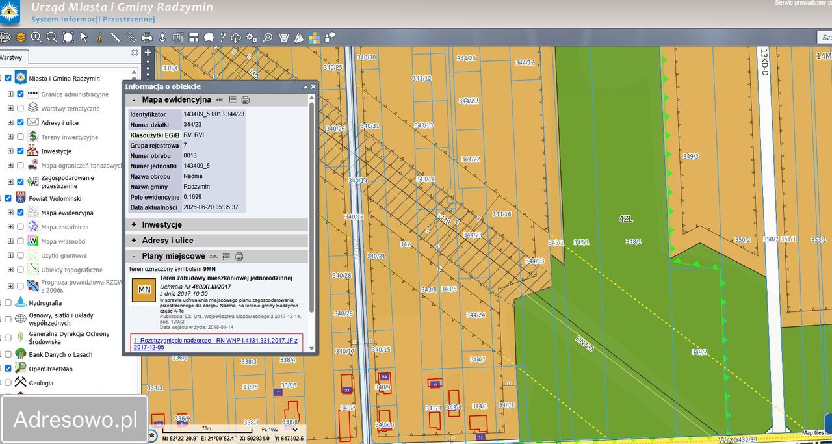Expand Inwestycje info section
832x444 pixels.
[134, 225]
